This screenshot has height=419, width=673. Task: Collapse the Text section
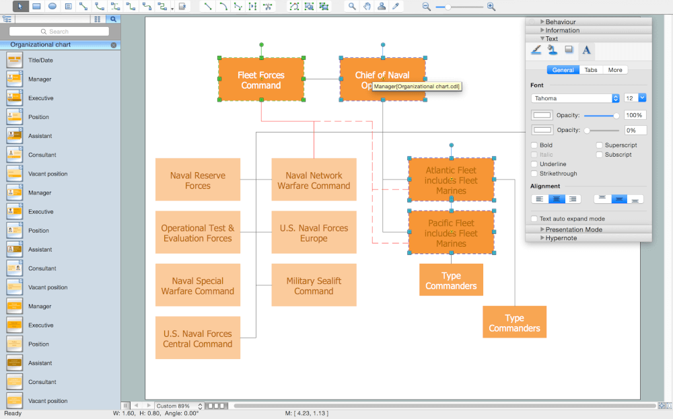tap(542, 38)
